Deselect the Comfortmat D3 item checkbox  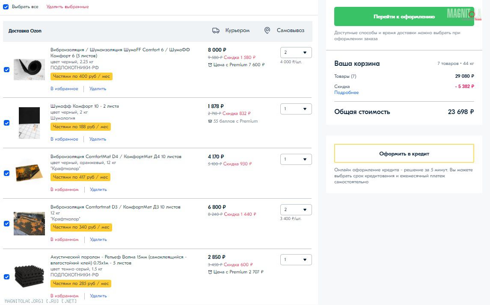[6, 223]
